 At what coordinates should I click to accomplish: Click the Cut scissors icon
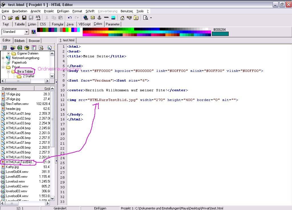pyautogui.click(x=47, y=18)
